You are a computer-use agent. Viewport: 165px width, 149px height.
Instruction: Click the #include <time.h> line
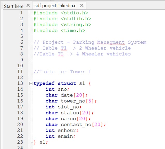(x=59, y=31)
